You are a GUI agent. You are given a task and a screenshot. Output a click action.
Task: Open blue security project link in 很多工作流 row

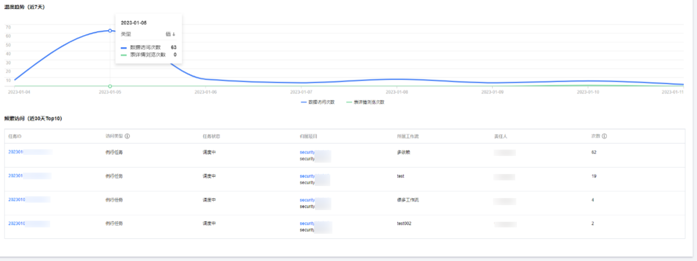307,200
